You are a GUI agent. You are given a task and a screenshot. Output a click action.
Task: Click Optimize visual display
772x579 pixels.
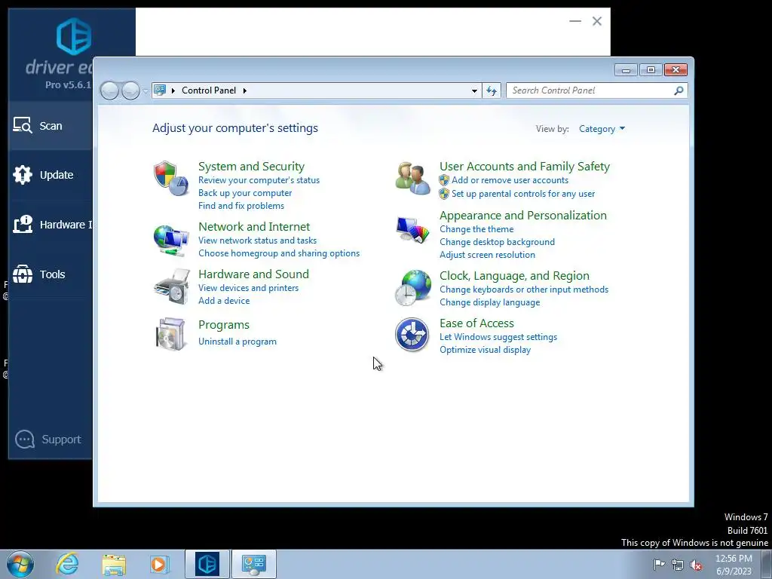pyautogui.click(x=485, y=350)
